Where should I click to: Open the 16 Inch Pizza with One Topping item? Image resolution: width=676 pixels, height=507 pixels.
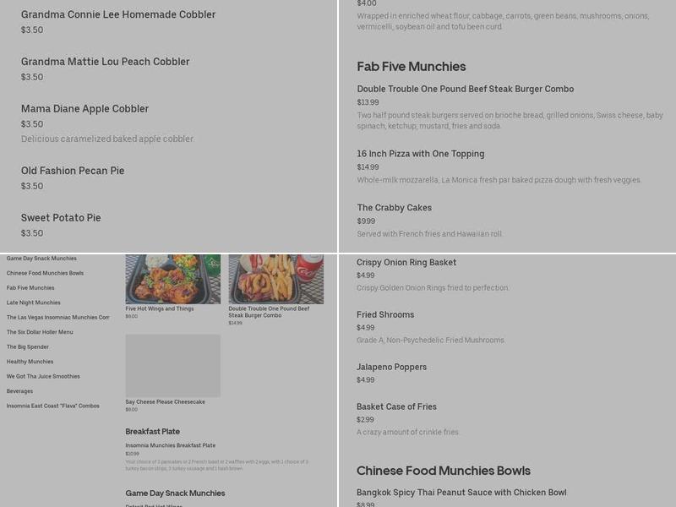420,154
